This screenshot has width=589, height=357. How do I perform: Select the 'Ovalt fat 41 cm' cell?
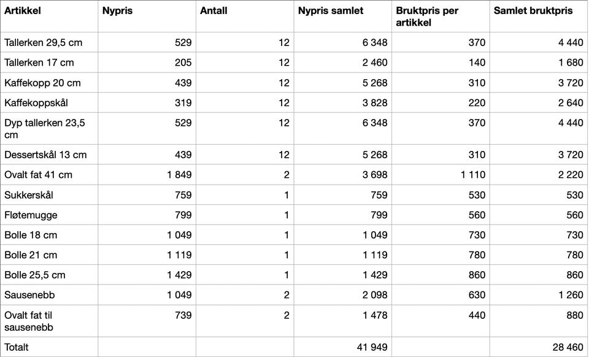[38, 175]
